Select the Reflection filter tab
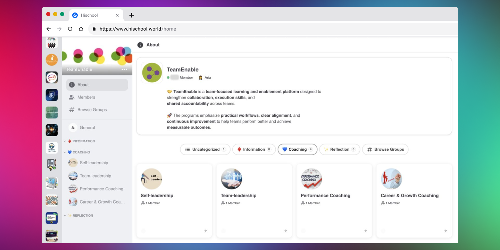 (340, 149)
